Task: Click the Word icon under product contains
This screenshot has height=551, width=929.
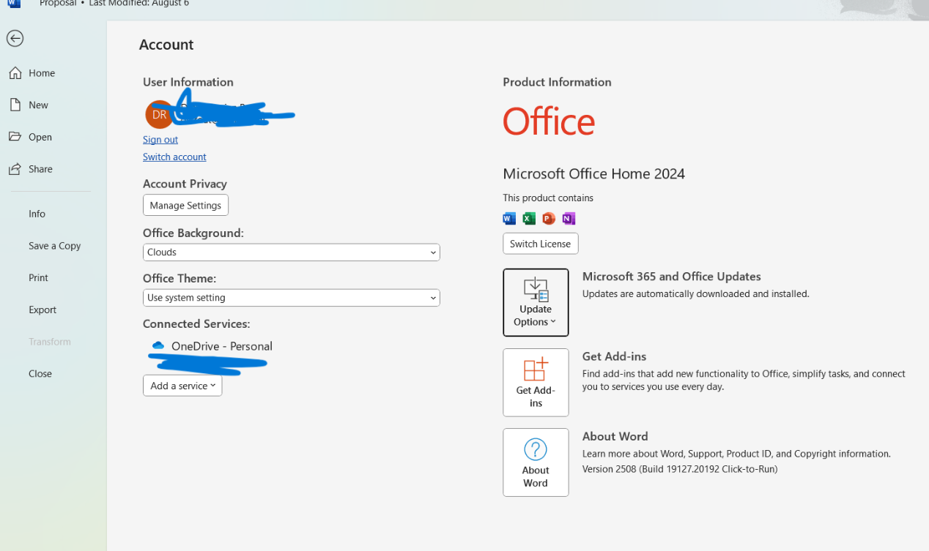Action: click(x=509, y=218)
